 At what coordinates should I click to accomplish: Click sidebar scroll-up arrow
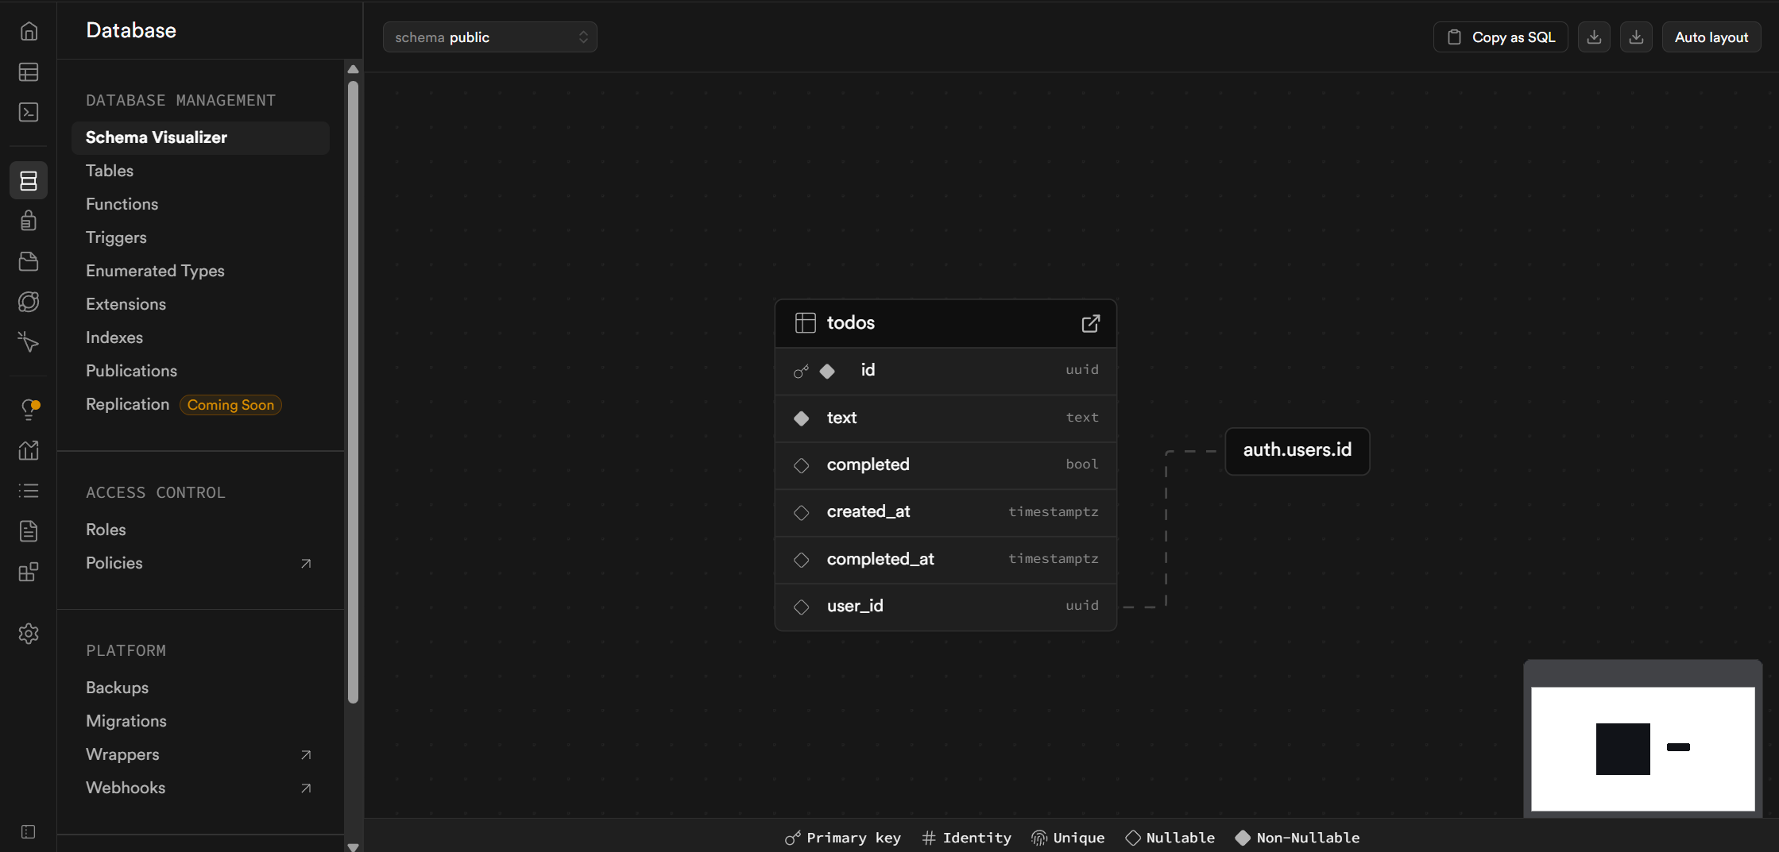click(353, 69)
